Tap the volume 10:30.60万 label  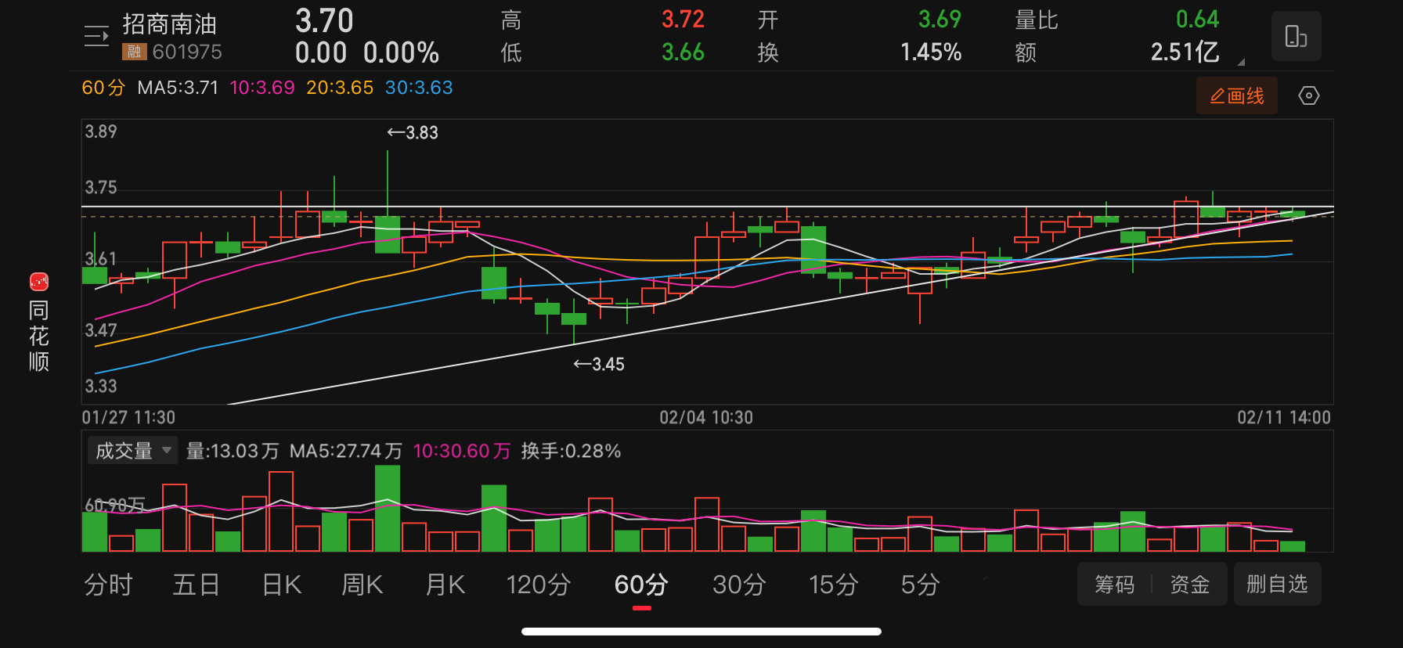point(462,451)
